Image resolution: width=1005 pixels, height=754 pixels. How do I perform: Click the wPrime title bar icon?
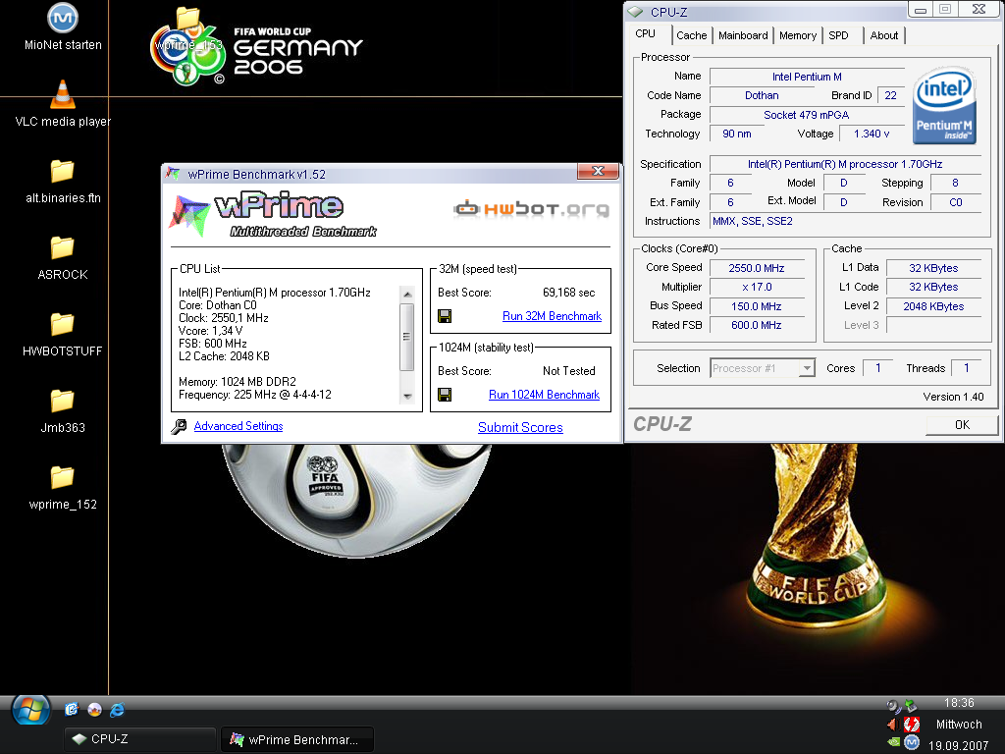point(173,174)
